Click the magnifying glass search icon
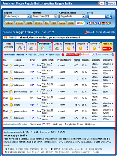This screenshot has height=156, width=117. pos(109,16)
